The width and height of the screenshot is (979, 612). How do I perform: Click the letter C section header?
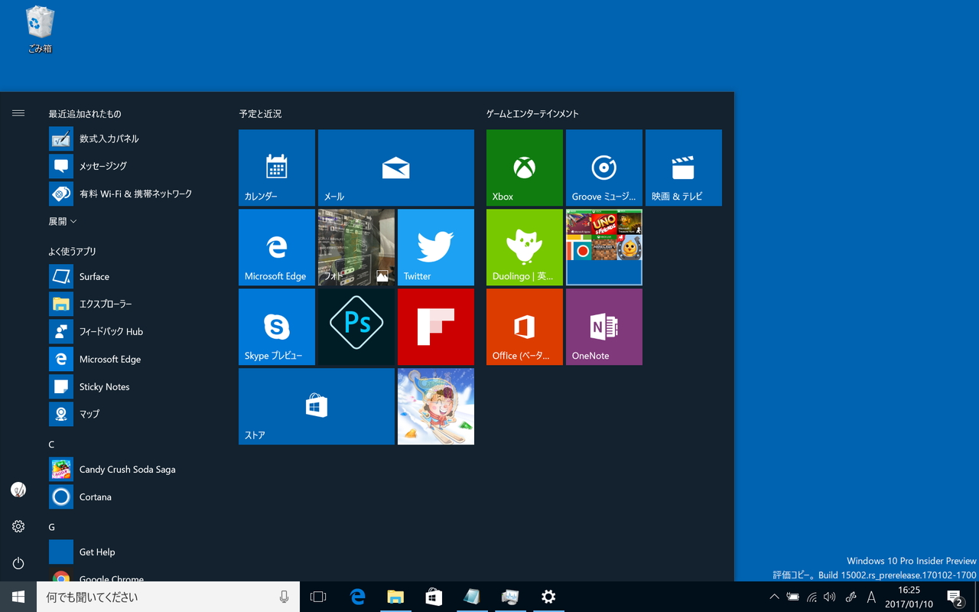(51, 444)
